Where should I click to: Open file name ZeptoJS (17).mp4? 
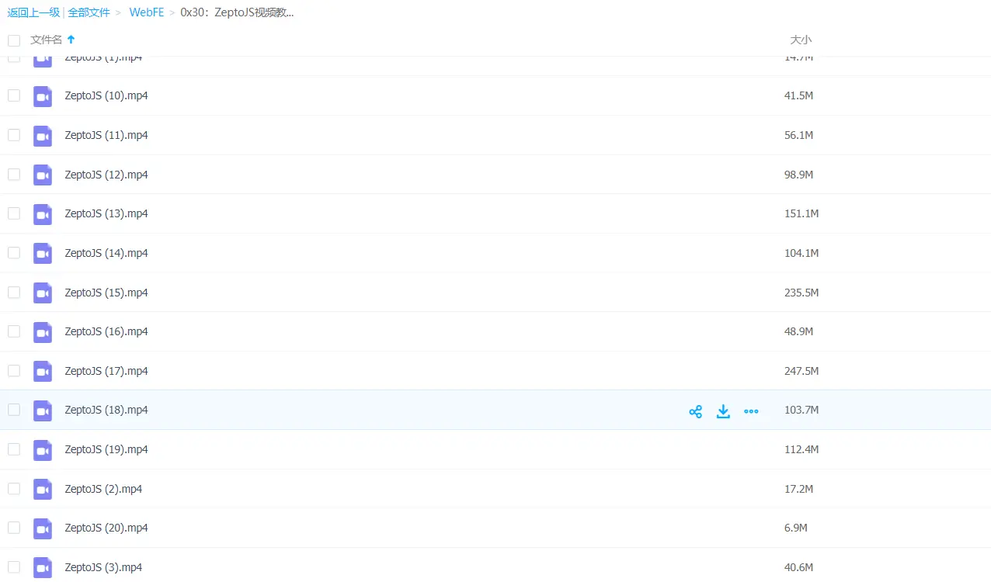(106, 371)
